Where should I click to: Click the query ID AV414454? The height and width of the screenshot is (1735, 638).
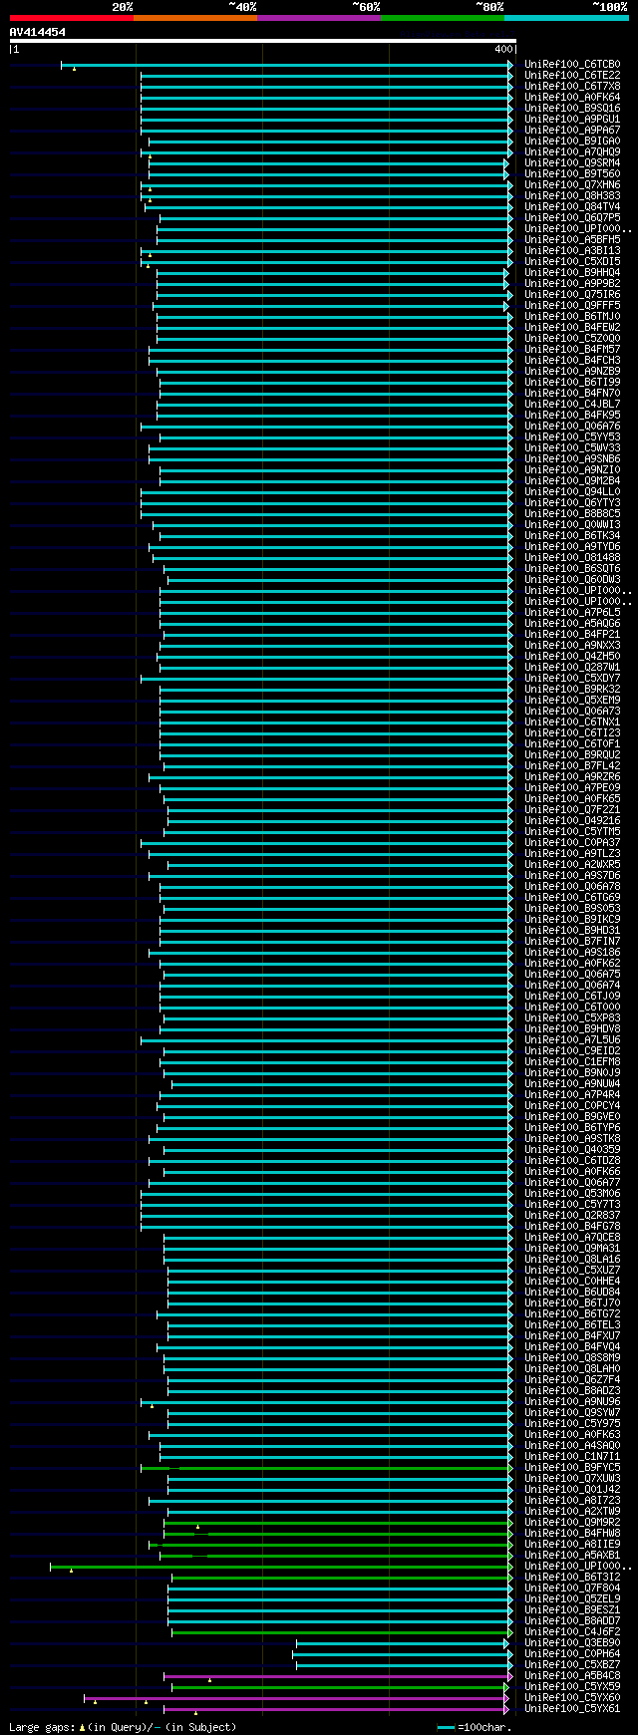coord(38,32)
